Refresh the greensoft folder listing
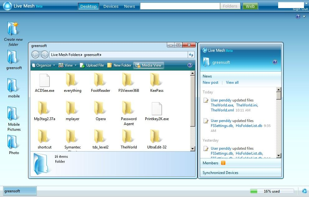 191,55
